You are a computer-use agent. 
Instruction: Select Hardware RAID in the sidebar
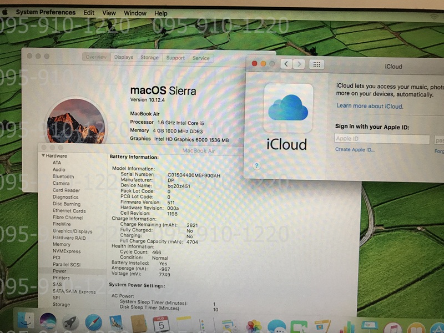pos(69,238)
